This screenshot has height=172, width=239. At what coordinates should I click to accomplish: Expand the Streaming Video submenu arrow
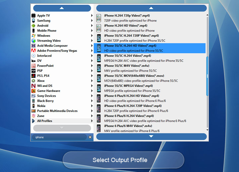click(x=92, y=41)
